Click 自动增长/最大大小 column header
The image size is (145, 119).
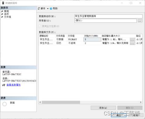tap(118, 36)
